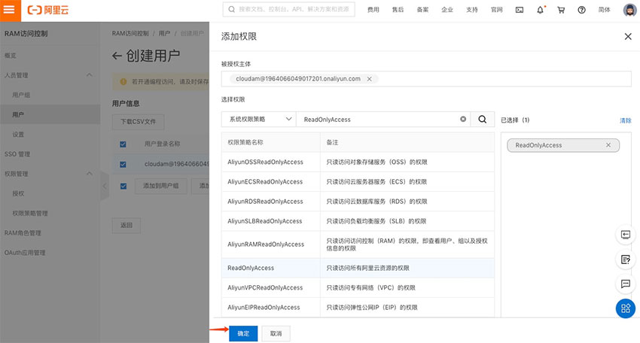Select the AliyunOSSReadOnlyAccess policy row
Viewport: 640px width, 343px height.
[x=358, y=162]
